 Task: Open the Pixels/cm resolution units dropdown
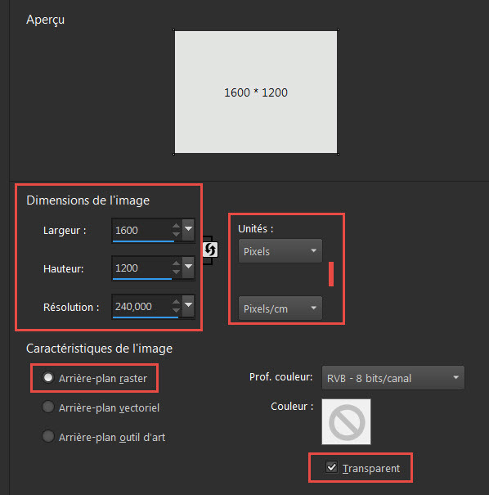280,308
